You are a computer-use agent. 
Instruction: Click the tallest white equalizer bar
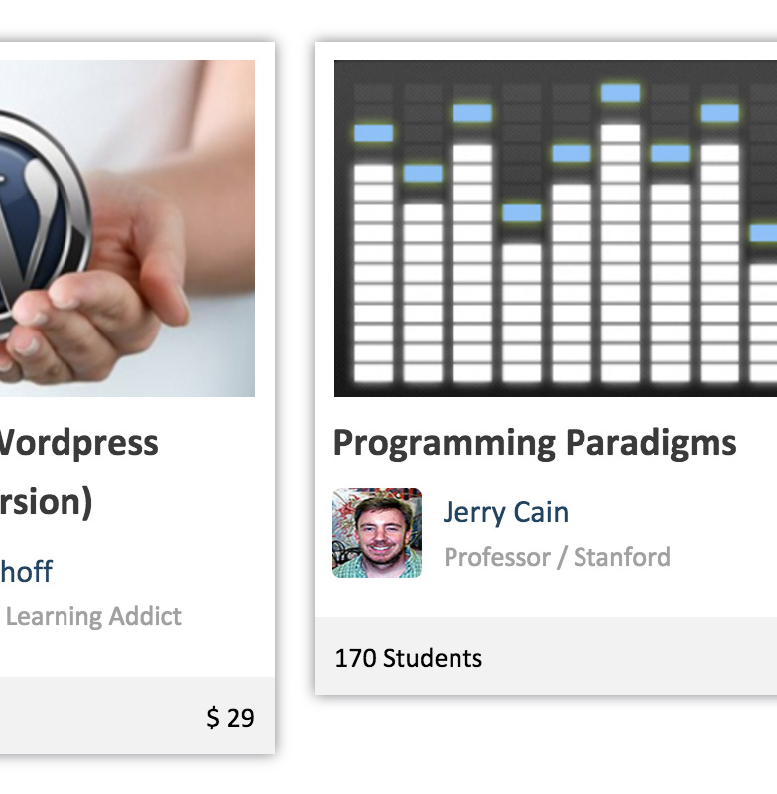pos(620,253)
